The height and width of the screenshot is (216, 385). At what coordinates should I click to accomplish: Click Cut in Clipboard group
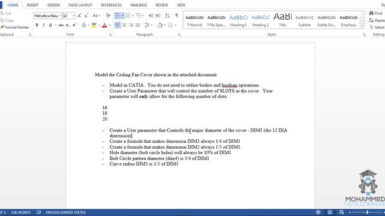pyautogui.click(x=5, y=13)
